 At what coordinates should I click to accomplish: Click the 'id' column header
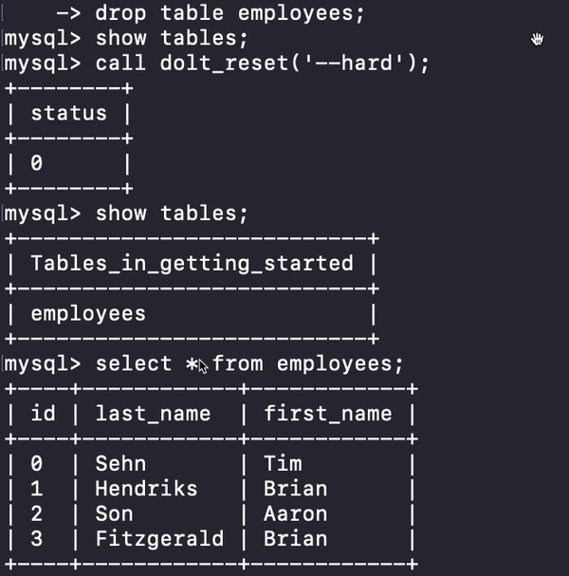click(x=41, y=414)
